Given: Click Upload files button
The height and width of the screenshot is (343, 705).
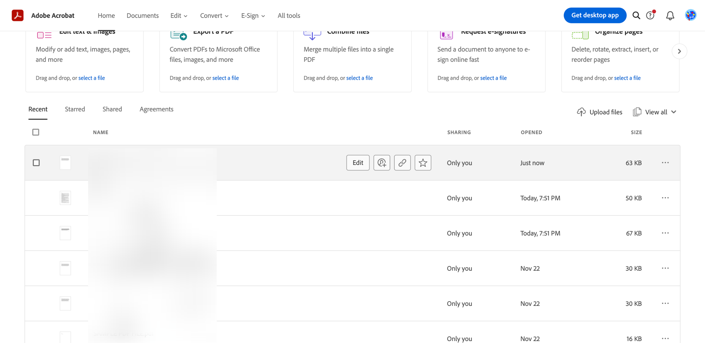Looking at the screenshot, I should click(600, 112).
